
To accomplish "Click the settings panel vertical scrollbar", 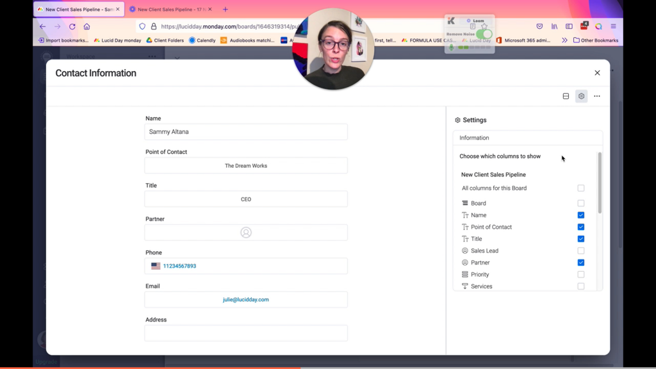I will [600, 183].
